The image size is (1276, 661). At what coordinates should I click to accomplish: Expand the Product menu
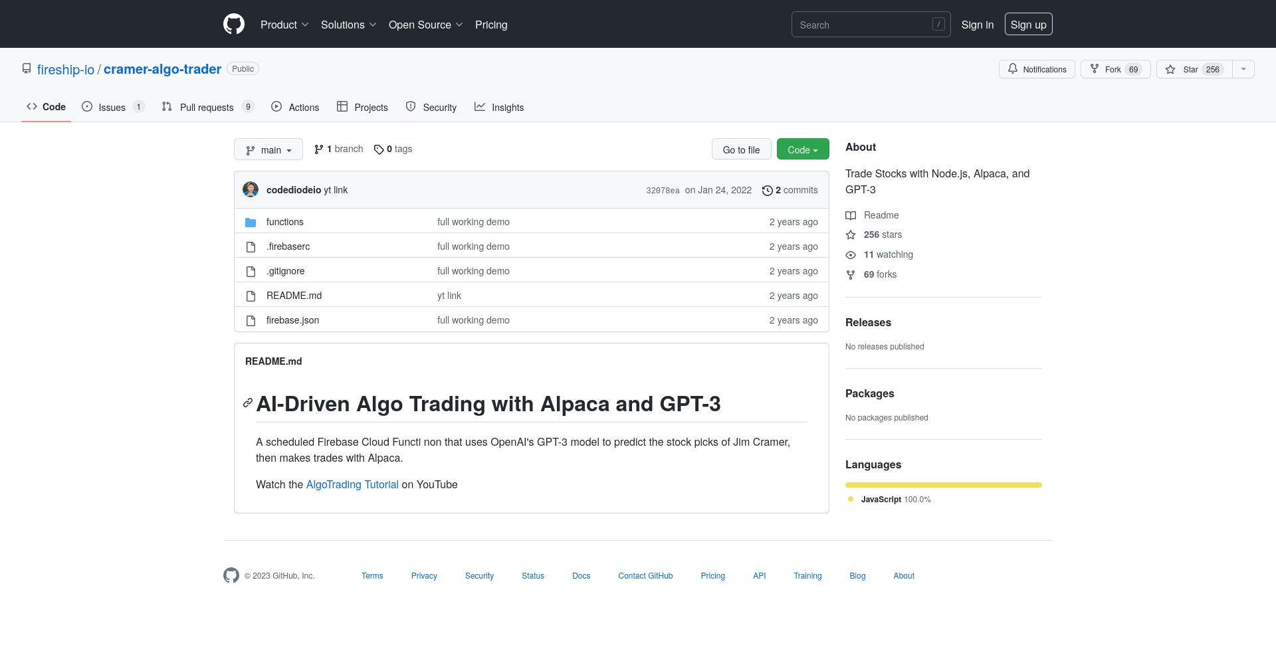click(x=284, y=25)
